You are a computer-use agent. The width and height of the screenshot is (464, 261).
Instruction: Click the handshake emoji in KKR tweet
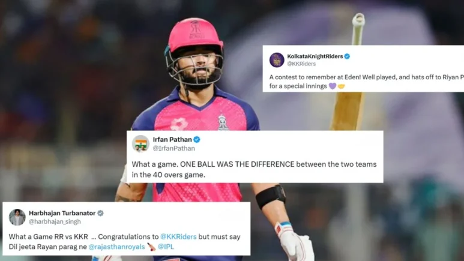click(x=341, y=86)
